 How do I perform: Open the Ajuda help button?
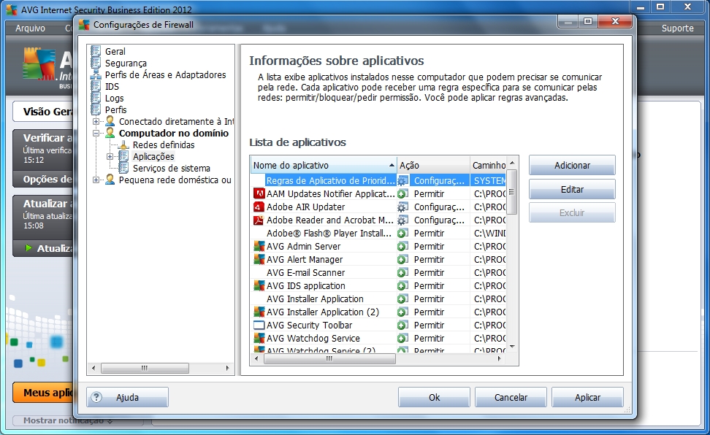(x=127, y=398)
